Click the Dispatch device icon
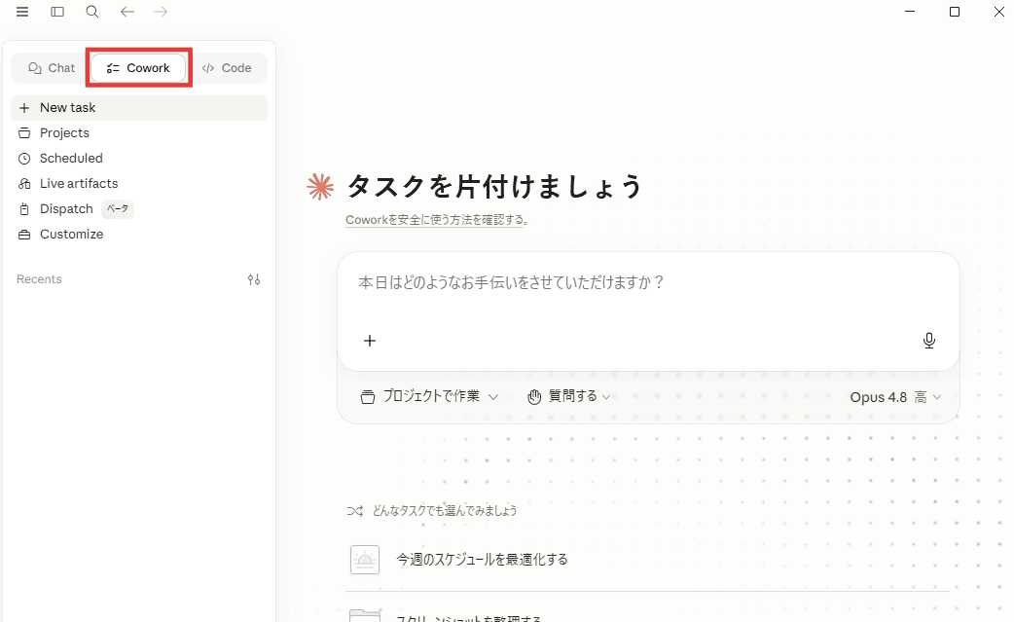The width and height of the screenshot is (1014, 622). pyautogui.click(x=24, y=209)
